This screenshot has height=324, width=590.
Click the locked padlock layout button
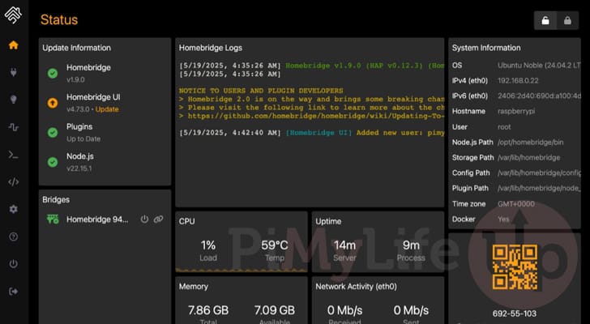tap(567, 20)
